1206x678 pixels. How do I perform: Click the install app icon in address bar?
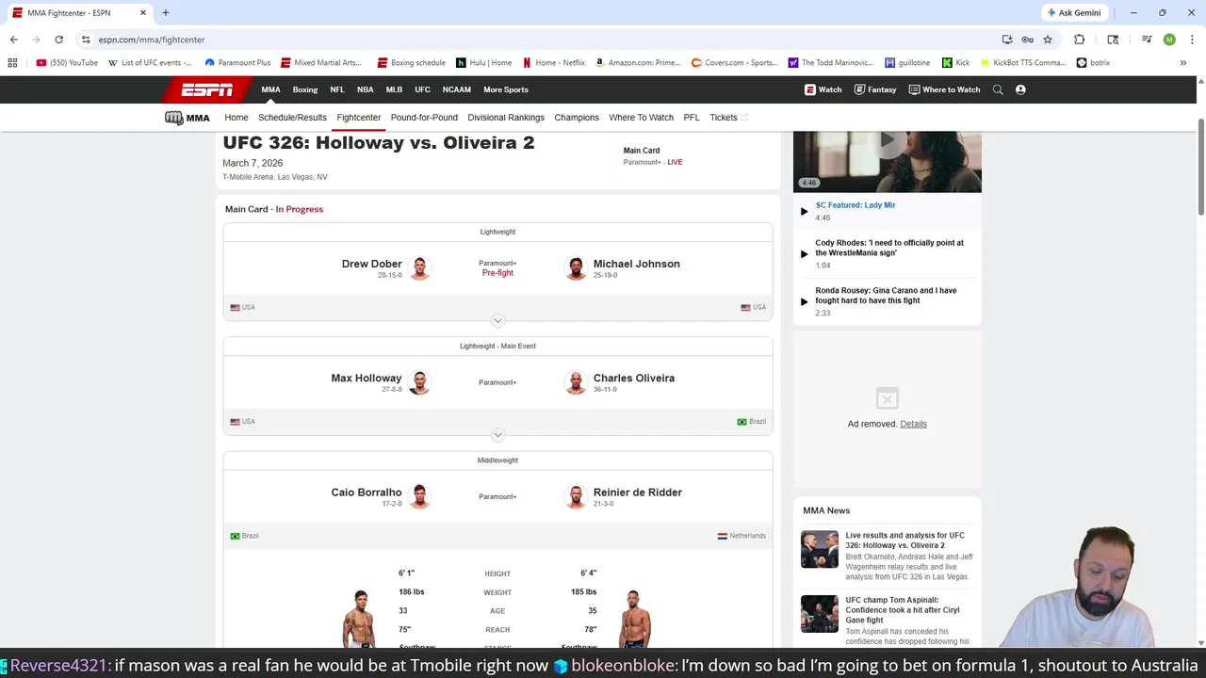(1007, 40)
